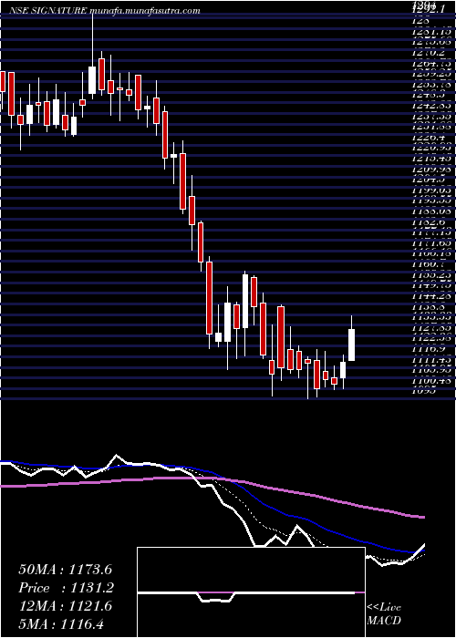Click the 5MA : 1116.4 readout
The width and height of the screenshot is (456, 638).
pos(63,623)
